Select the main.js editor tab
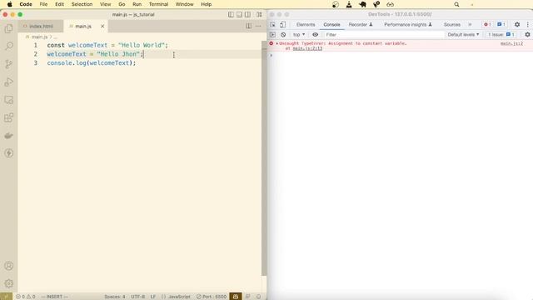 point(83,26)
